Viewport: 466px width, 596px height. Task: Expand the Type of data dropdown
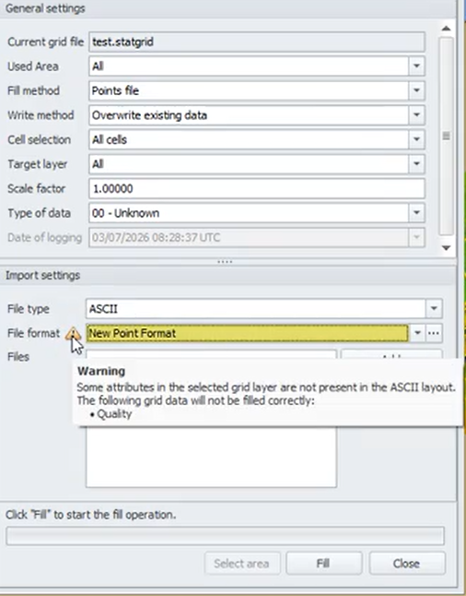click(x=416, y=213)
